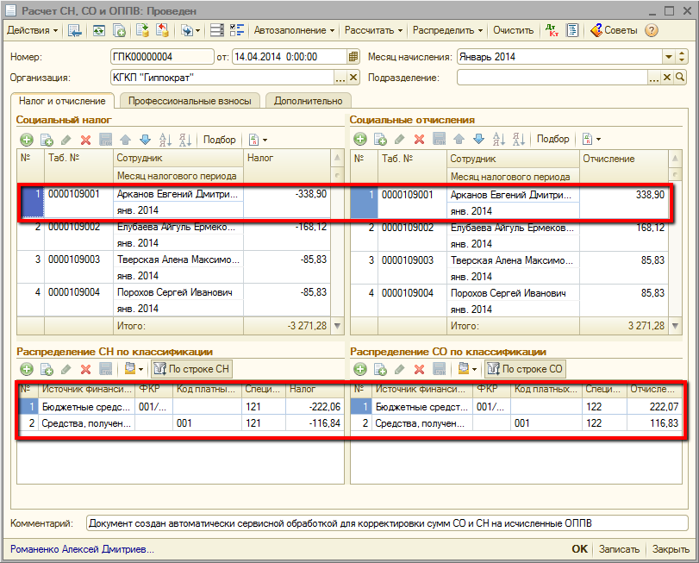This screenshot has width=699, height=563.
Task: Open the help question mark icon
Action: 652,31
